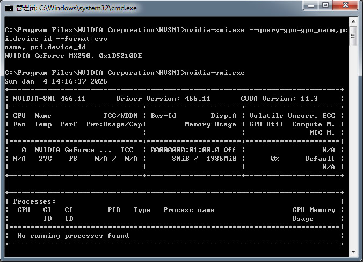Click 'Volatile Uncorr. ECC' header
The image size is (363, 262).
click(x=292, y=116)
